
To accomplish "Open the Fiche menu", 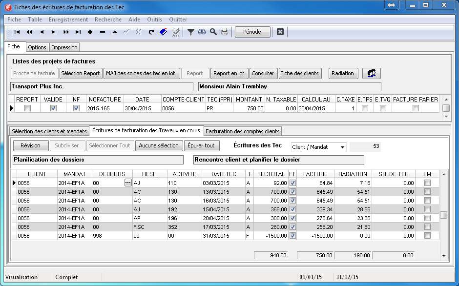I will point(14,20).
